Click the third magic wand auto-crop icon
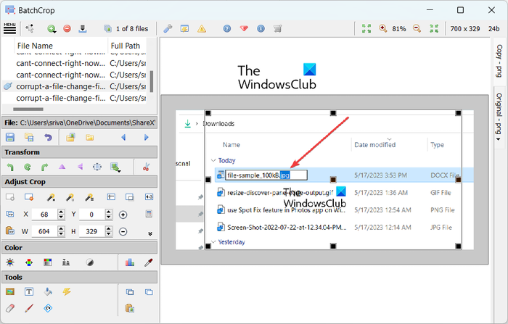508x324 pixels. coord(89,197)
